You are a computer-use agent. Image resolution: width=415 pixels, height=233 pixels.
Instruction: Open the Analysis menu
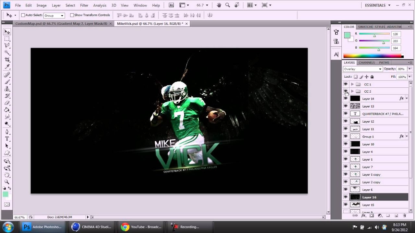[x=100, y=5]
